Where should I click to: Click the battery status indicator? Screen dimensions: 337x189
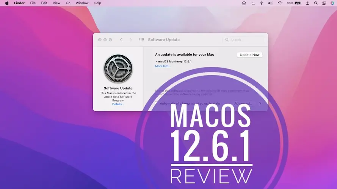click(298, 3)
